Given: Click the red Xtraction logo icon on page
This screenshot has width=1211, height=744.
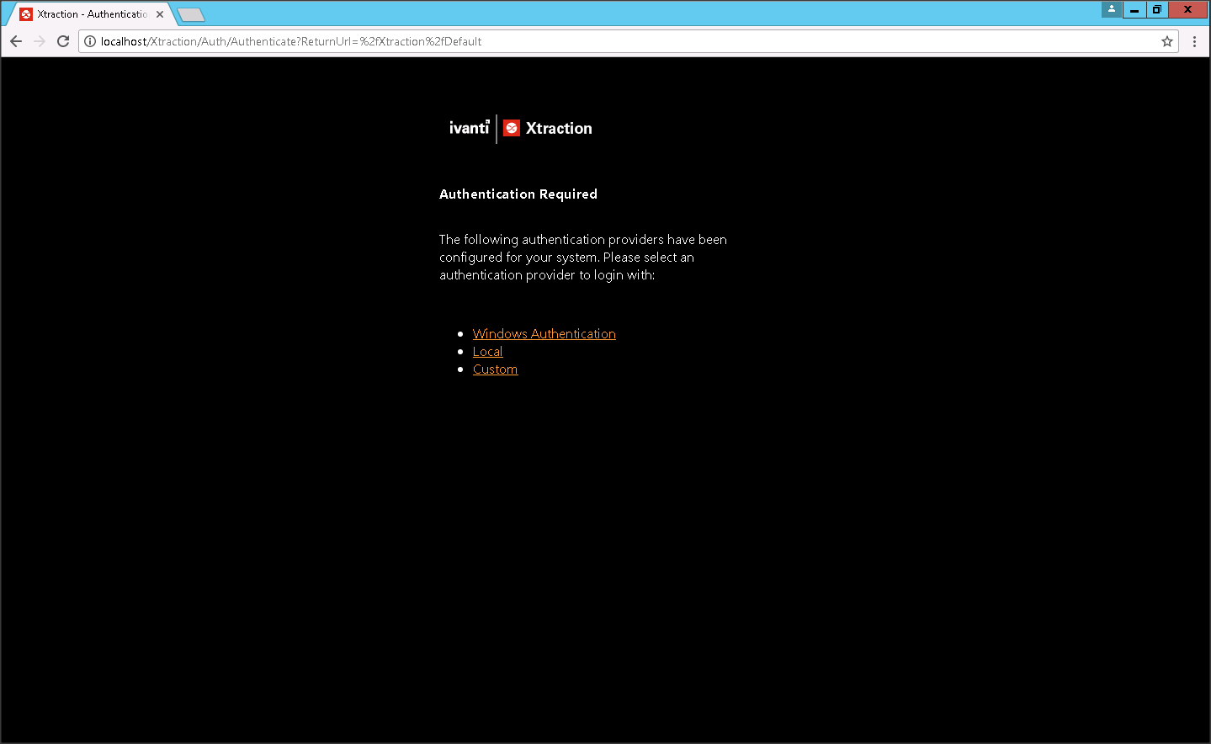Looking at the screenshot, I should coord(512,128).
